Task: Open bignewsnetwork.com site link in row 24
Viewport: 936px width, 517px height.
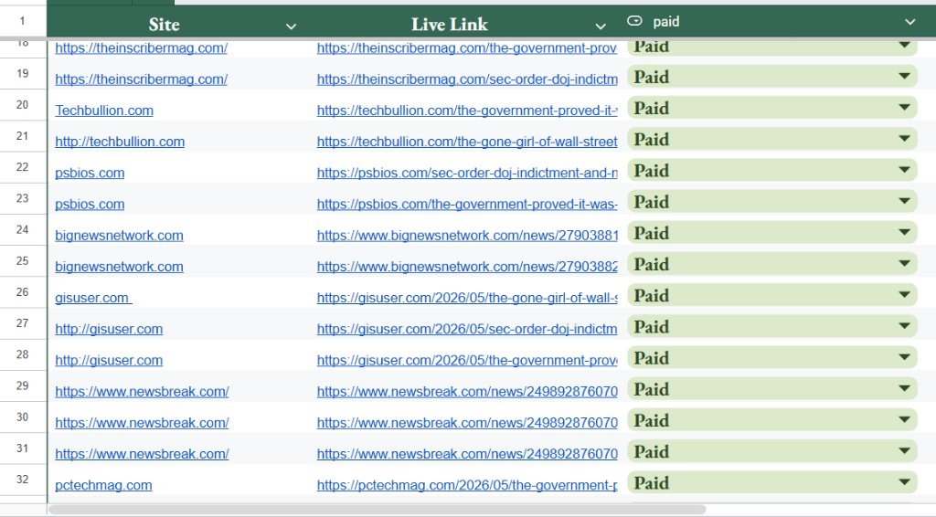Action: [x=120, y=235]
